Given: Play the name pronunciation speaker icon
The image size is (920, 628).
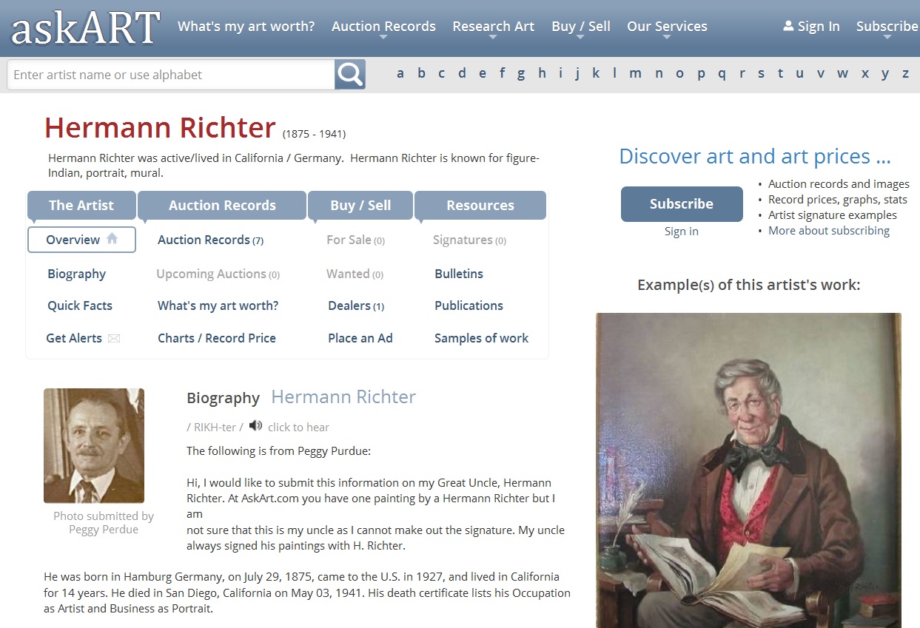Looking at the screenshot, I should point(255,426).
